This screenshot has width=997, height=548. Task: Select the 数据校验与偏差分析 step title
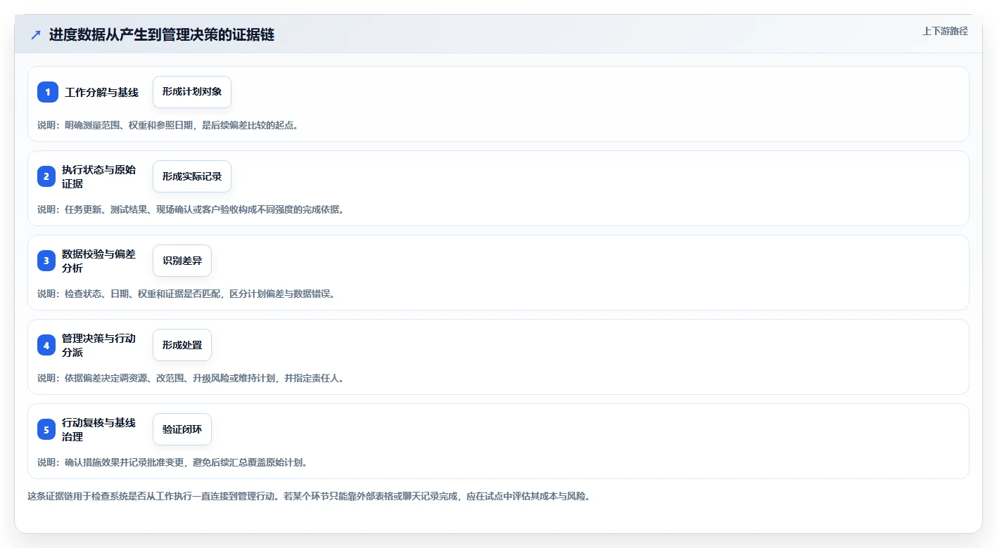99,261
